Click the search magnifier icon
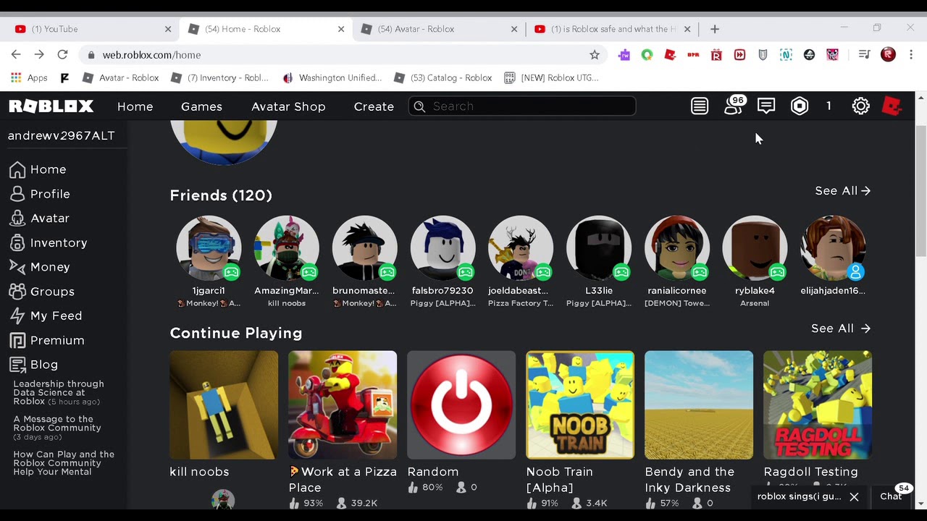927x521 pixels. tap(419, 106)
